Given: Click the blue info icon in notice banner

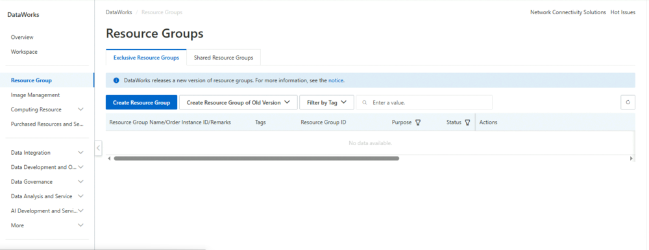Looking at the screenshot, I should 116,80.
